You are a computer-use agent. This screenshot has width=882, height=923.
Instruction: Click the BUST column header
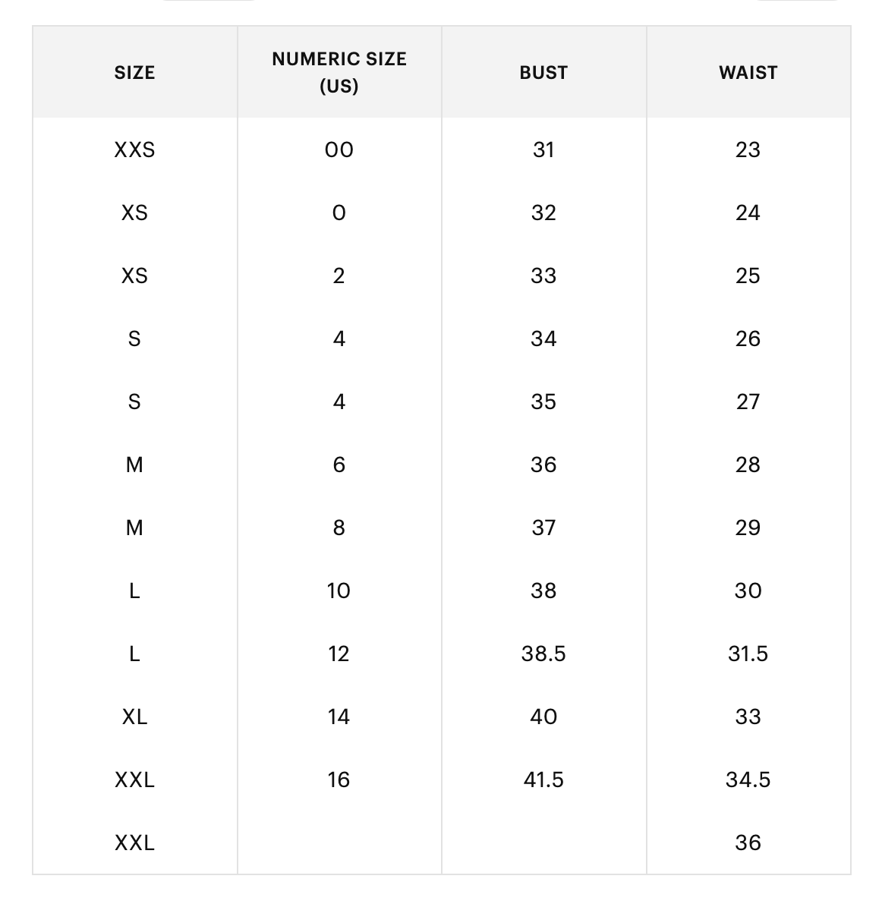[543, 72]
